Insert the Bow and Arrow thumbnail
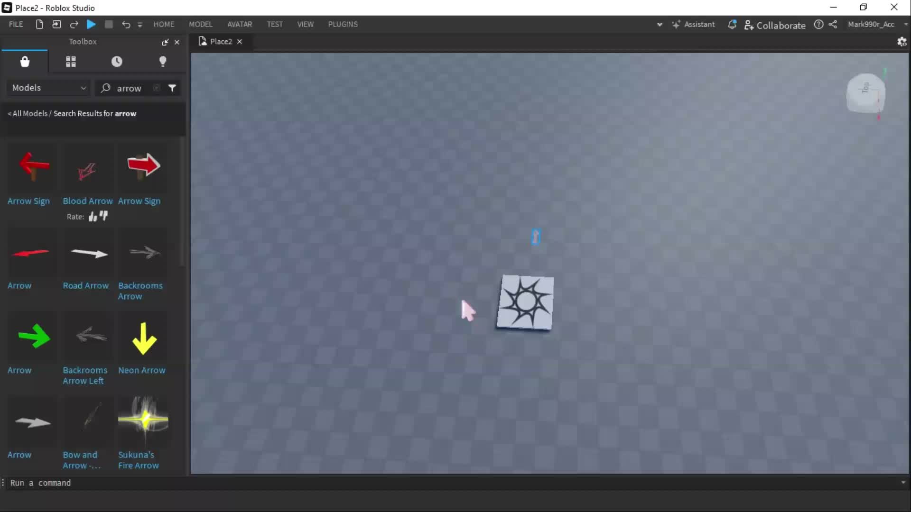911x512 pixels. [88, 421]
